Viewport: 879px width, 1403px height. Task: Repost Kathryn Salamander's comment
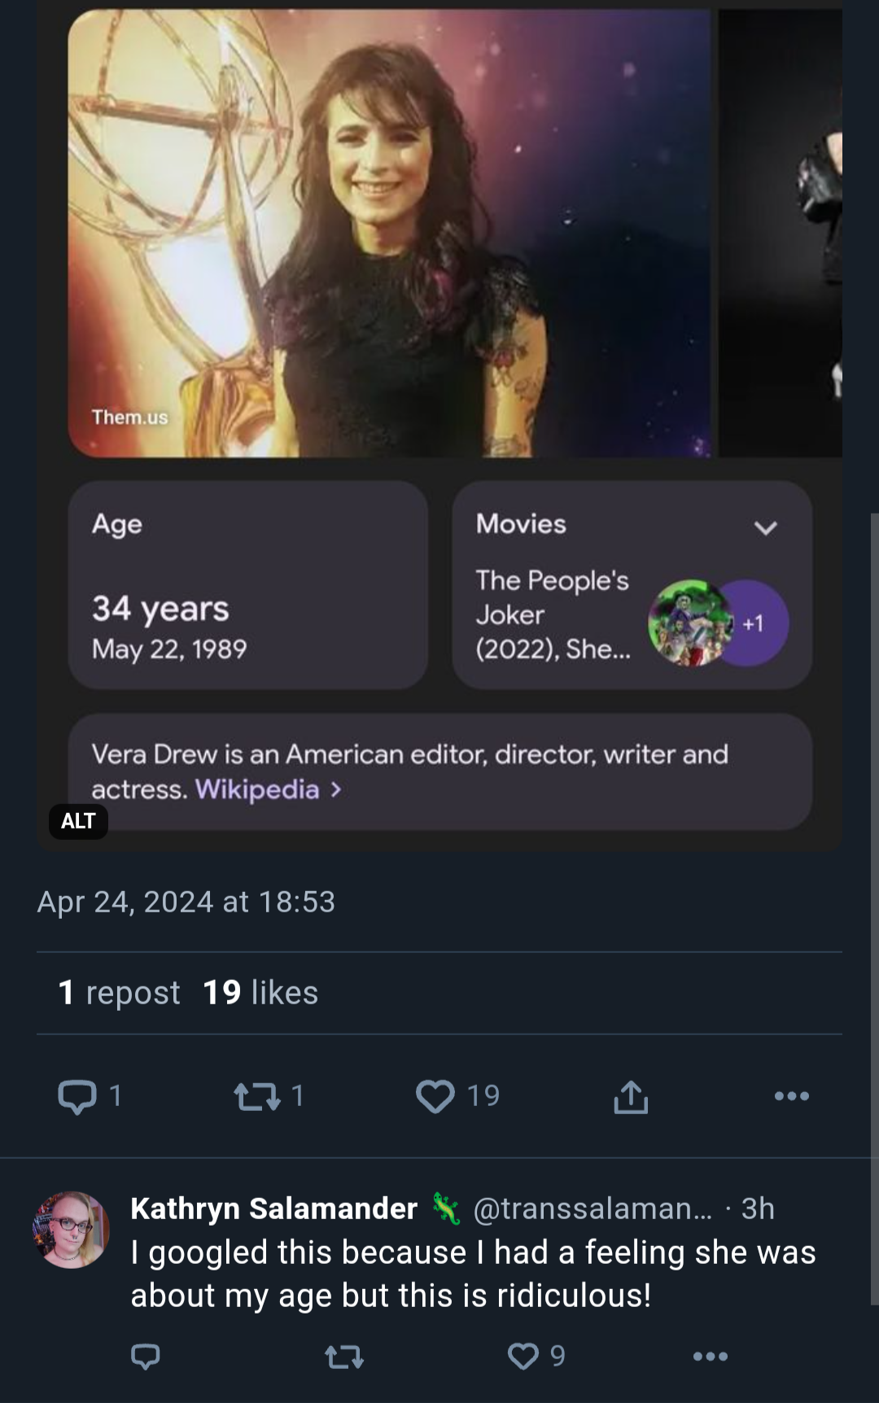coord(344,1356)
